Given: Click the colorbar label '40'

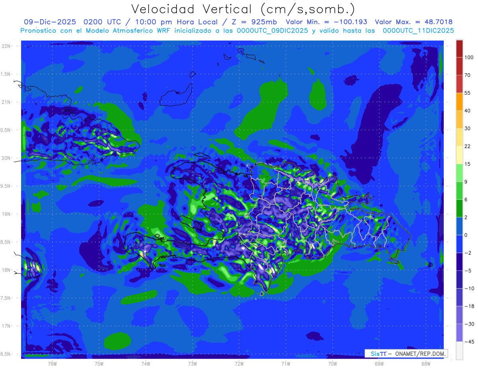Looking at the screenshot, I should pyautogui.click(x=468, y=111).
